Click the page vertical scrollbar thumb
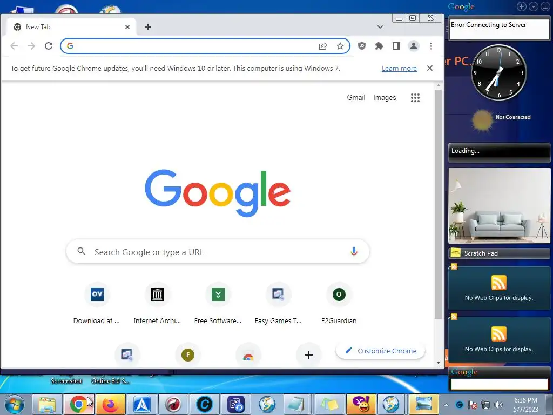 pyautogui.click(x=438, y=204)
